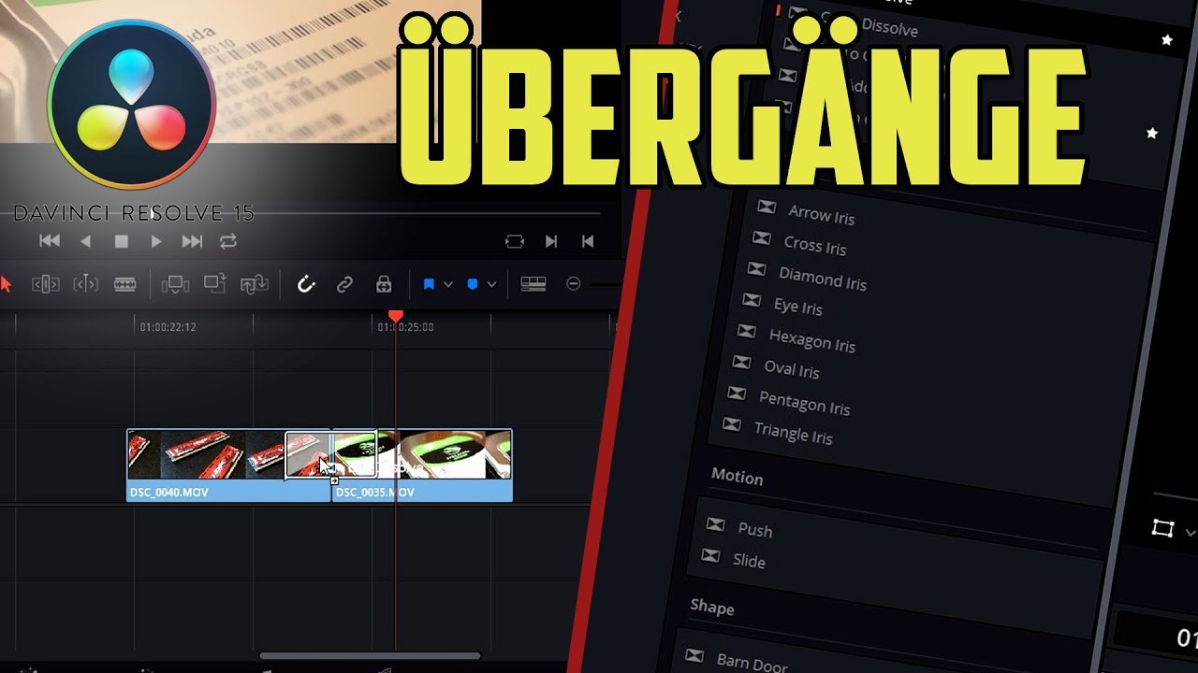1198x673 pixels.
Task: Click the Shape category header
Action: pyautogui.click(x=711, y=608)
